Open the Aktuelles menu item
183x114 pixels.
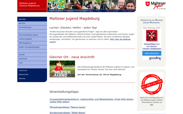tap(32, 19)
